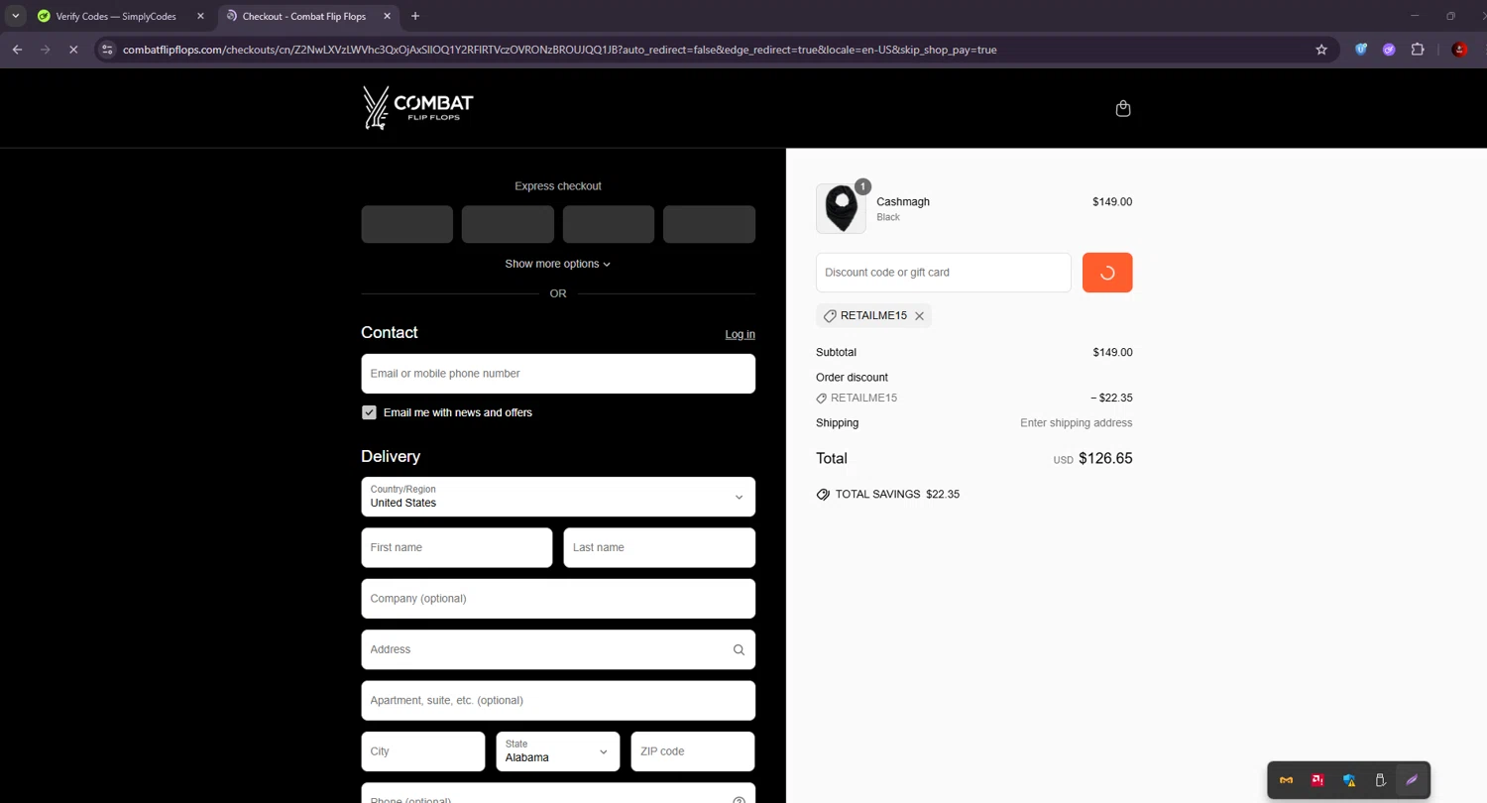Click the second express checkout button
Screen dimensions: 1487x803
pos(508,224)
